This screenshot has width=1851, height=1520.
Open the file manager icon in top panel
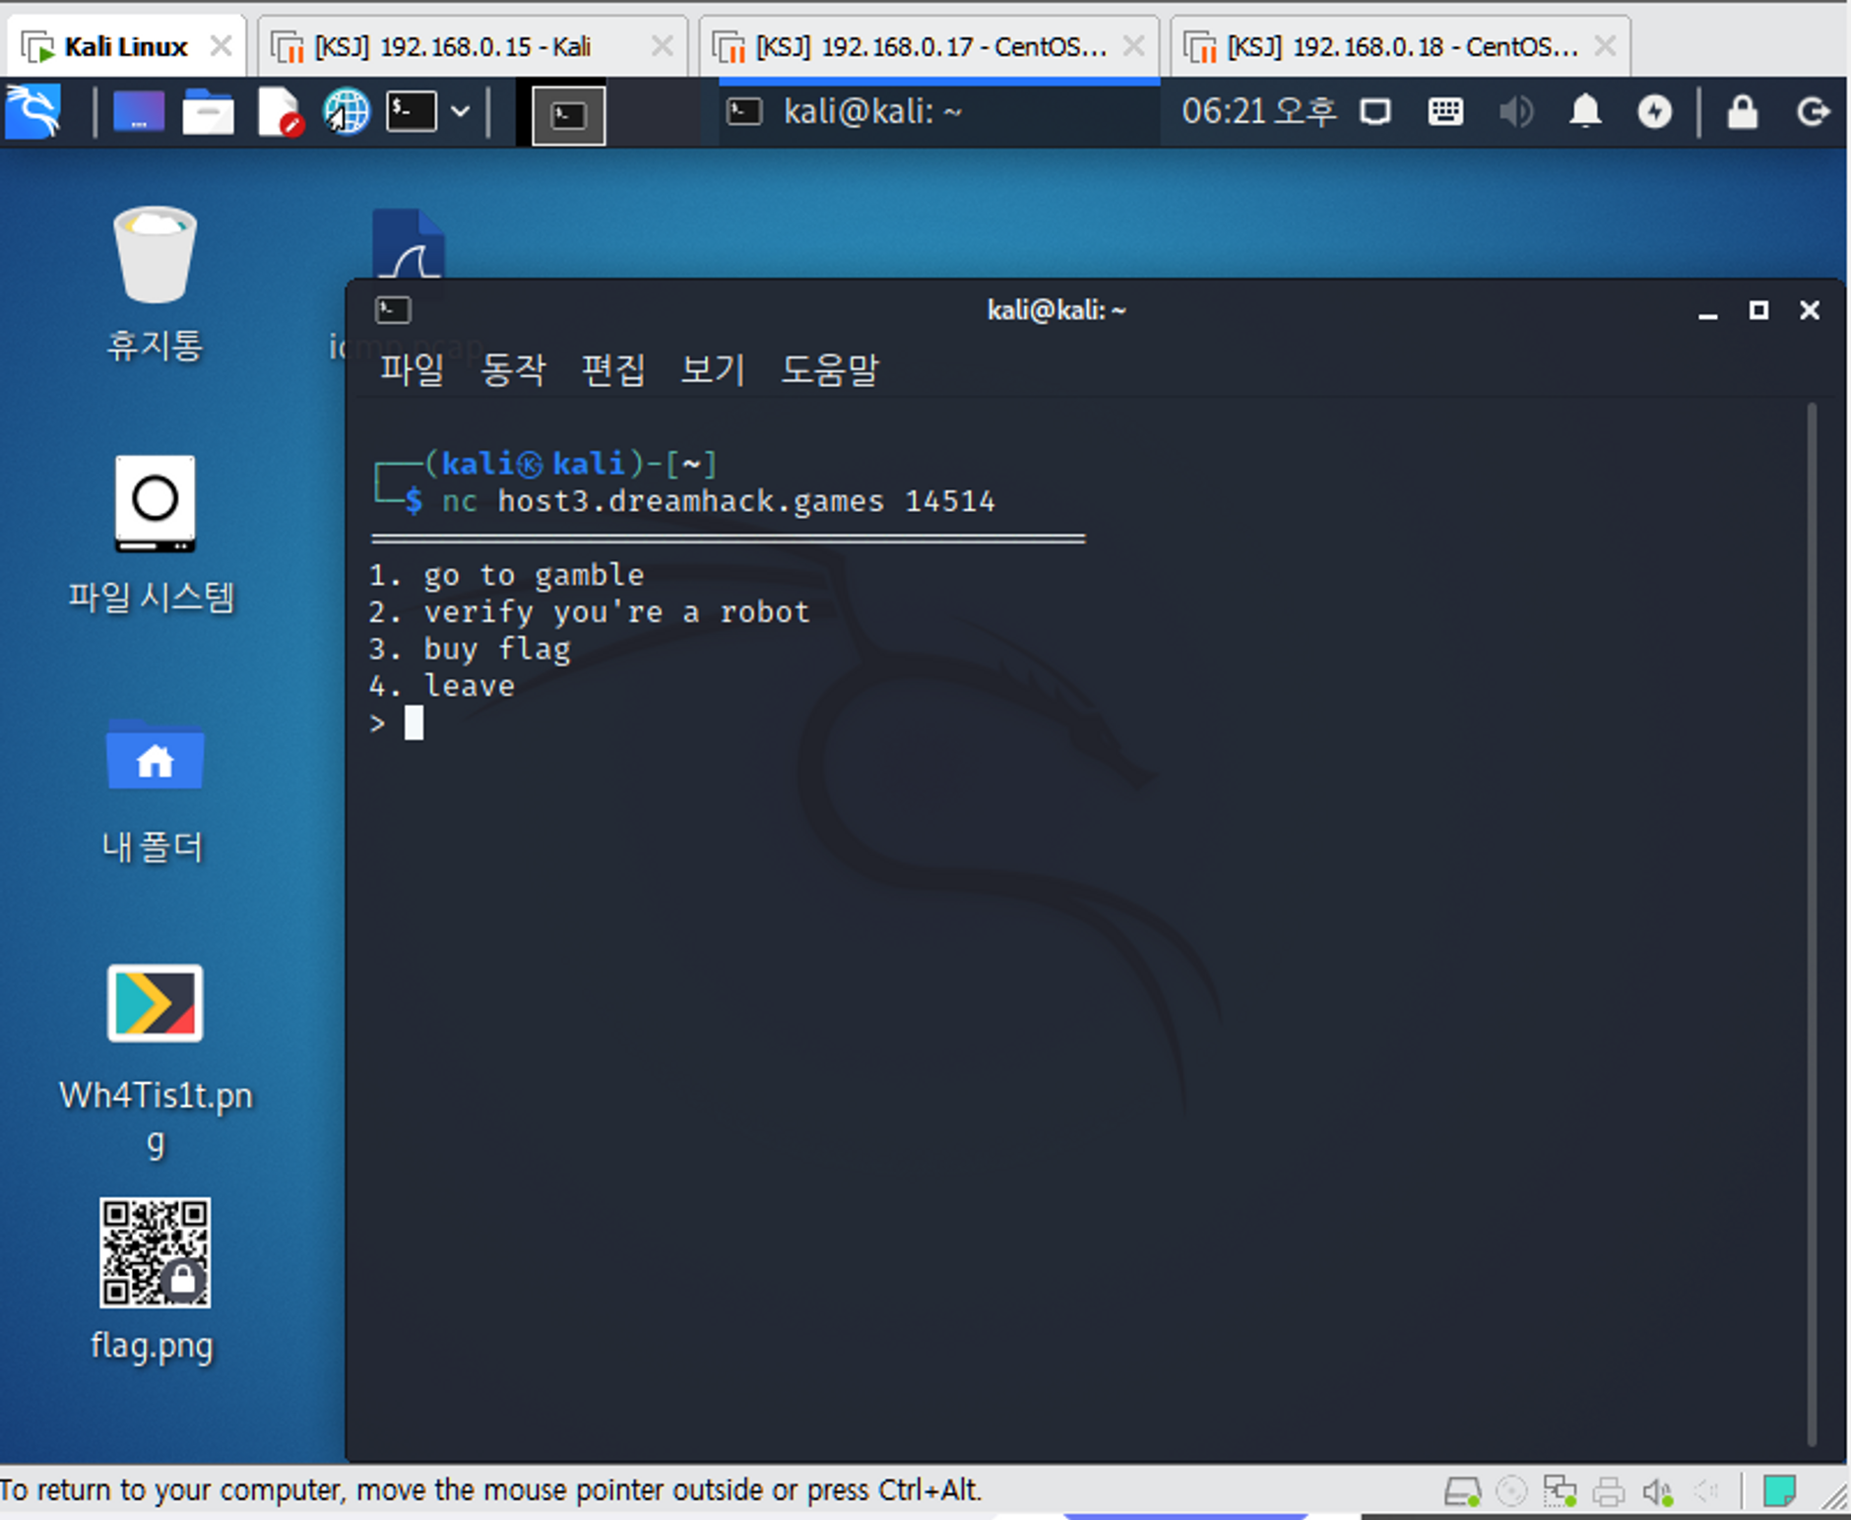(208, 112)
